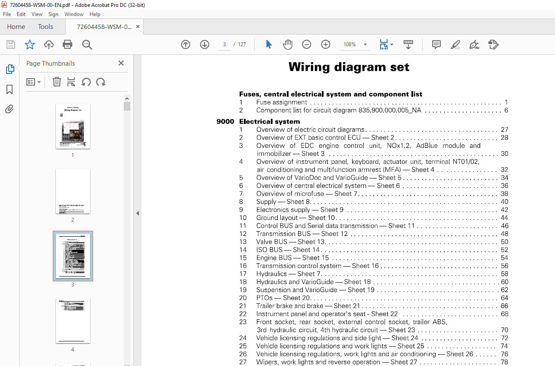Collapse the navigation pane arrow
555x366 pixels.
click(x=138, y=213)
